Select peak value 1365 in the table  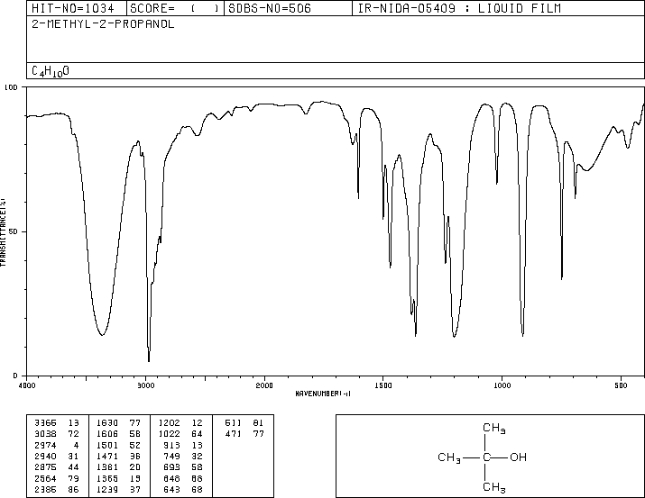pyautogui.click(x=107, y=479)
